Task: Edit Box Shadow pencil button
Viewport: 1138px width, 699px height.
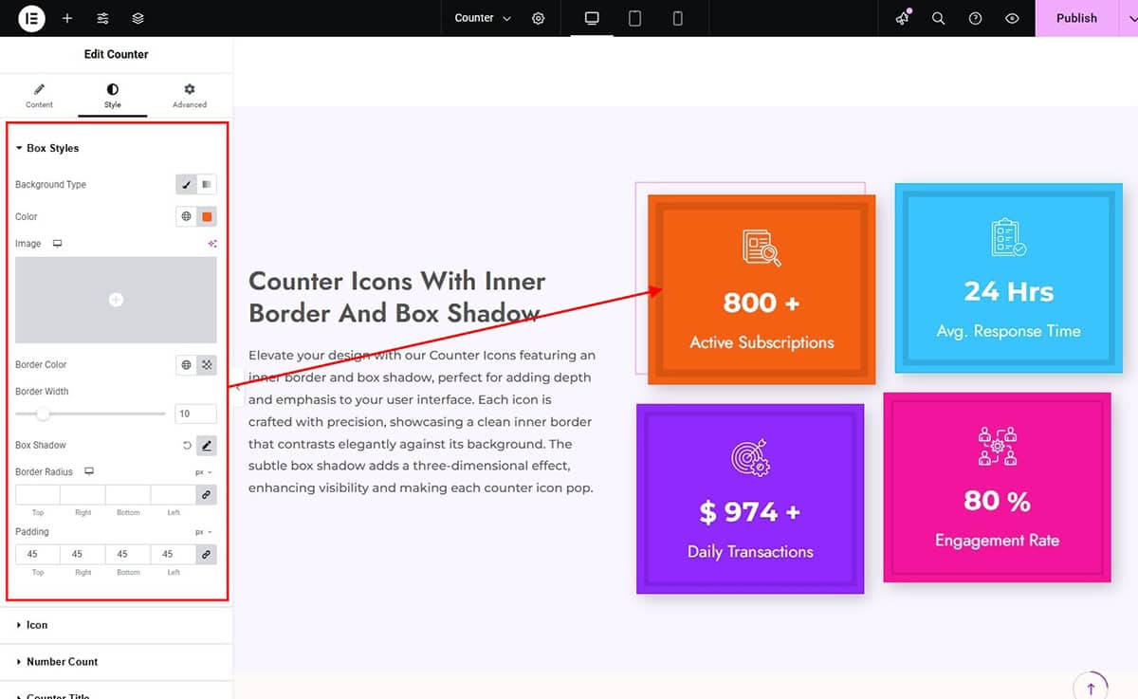Action: pyautogui.click(x=207, y=445)
